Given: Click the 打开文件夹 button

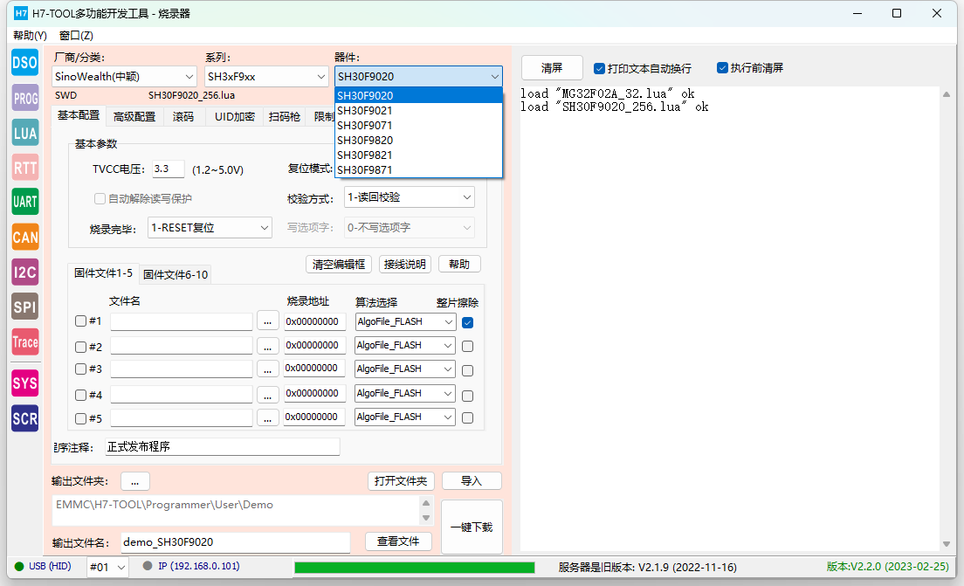Looking at the screenshot, I should tap(401, 481).
